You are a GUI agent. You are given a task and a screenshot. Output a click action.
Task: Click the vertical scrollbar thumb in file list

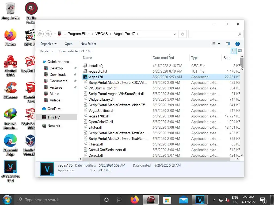[x=242, y=62]
